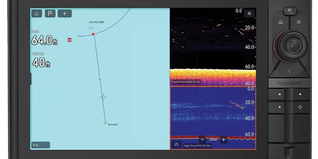Image resolution: width=318 pixels, height=159 pixels.
Task: Click the Power button
Action: click(300, 107)
